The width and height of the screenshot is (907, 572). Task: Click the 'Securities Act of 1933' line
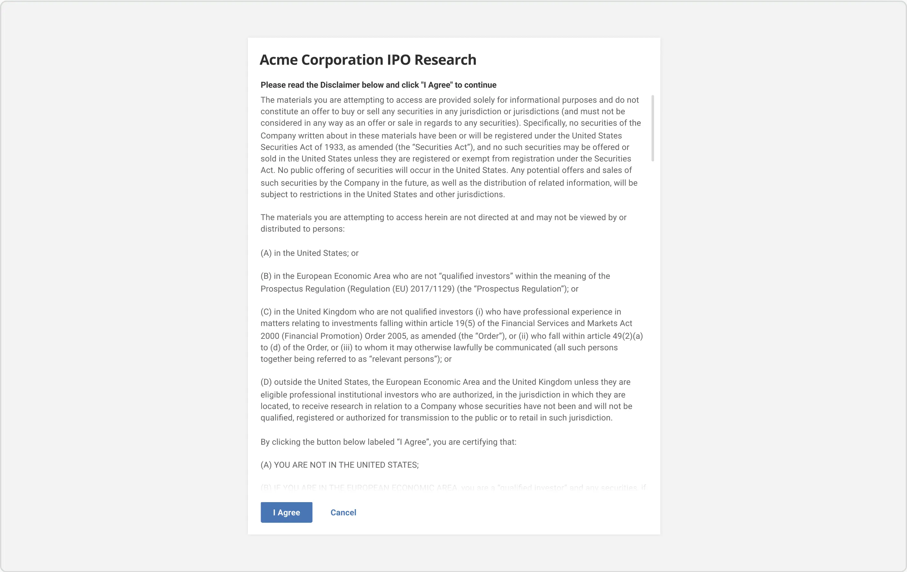click(445, 147)
